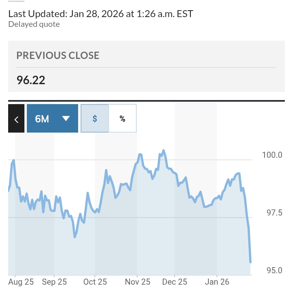This screenshot has height=292, width=293.
Task: Switch chart to percent change view
Action: [122, 119]
